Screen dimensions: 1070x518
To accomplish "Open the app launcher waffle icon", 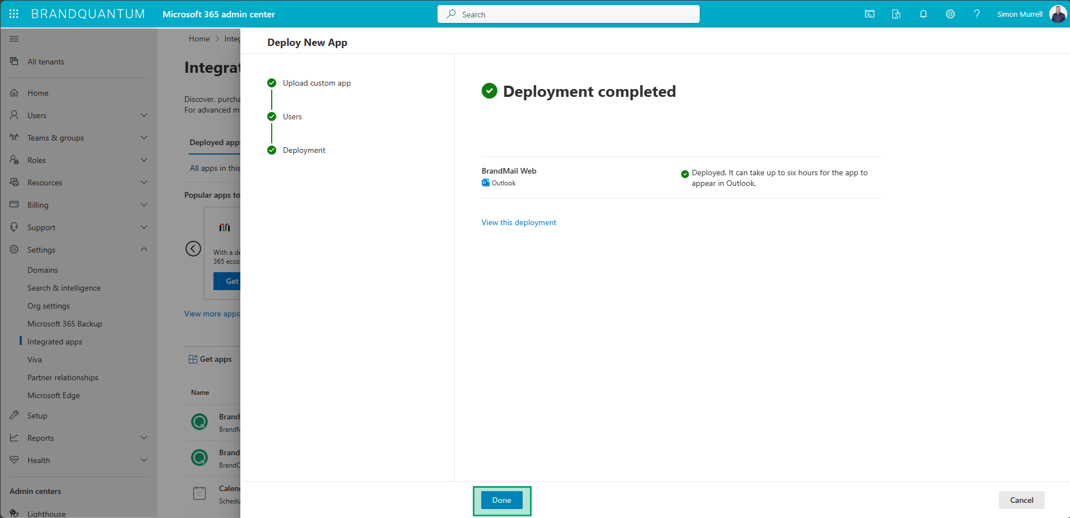I will pos(14,14).
